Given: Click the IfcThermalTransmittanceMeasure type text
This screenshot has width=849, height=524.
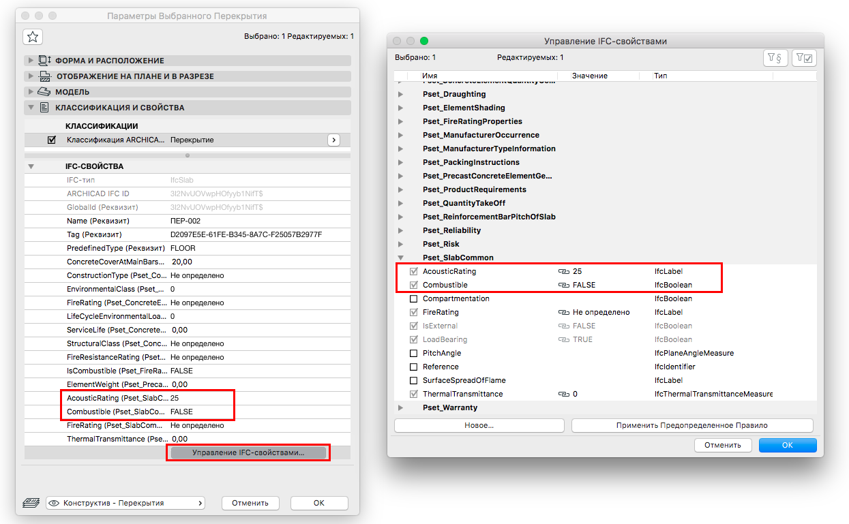Looking at the screenshot, I should (713, 394).
